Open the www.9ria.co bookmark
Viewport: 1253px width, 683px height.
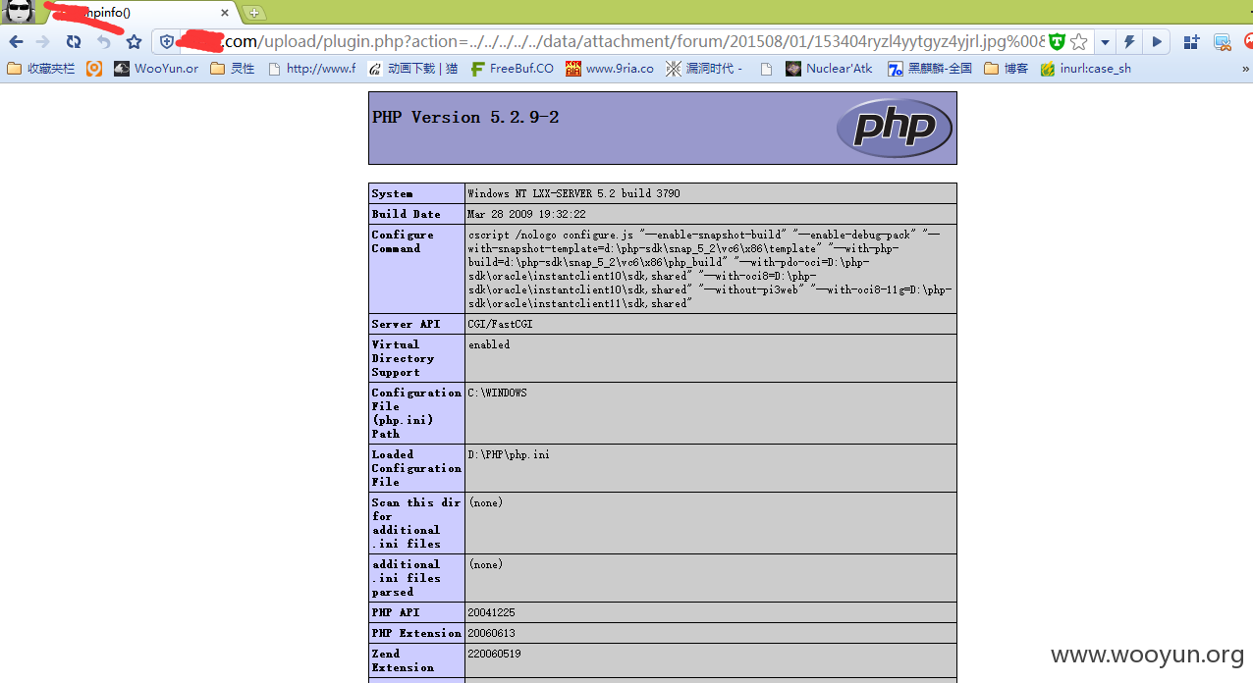tap(610, 69)
